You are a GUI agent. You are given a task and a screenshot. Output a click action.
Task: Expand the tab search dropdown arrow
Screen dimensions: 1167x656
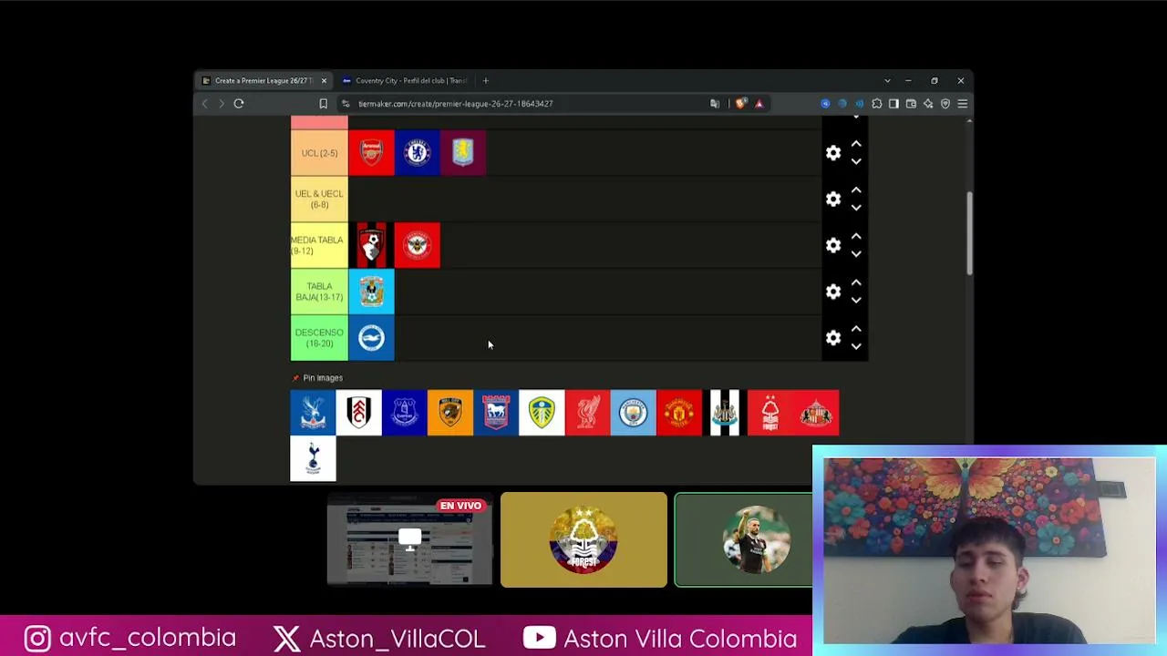pyautogui.click(x=887, y=81)
